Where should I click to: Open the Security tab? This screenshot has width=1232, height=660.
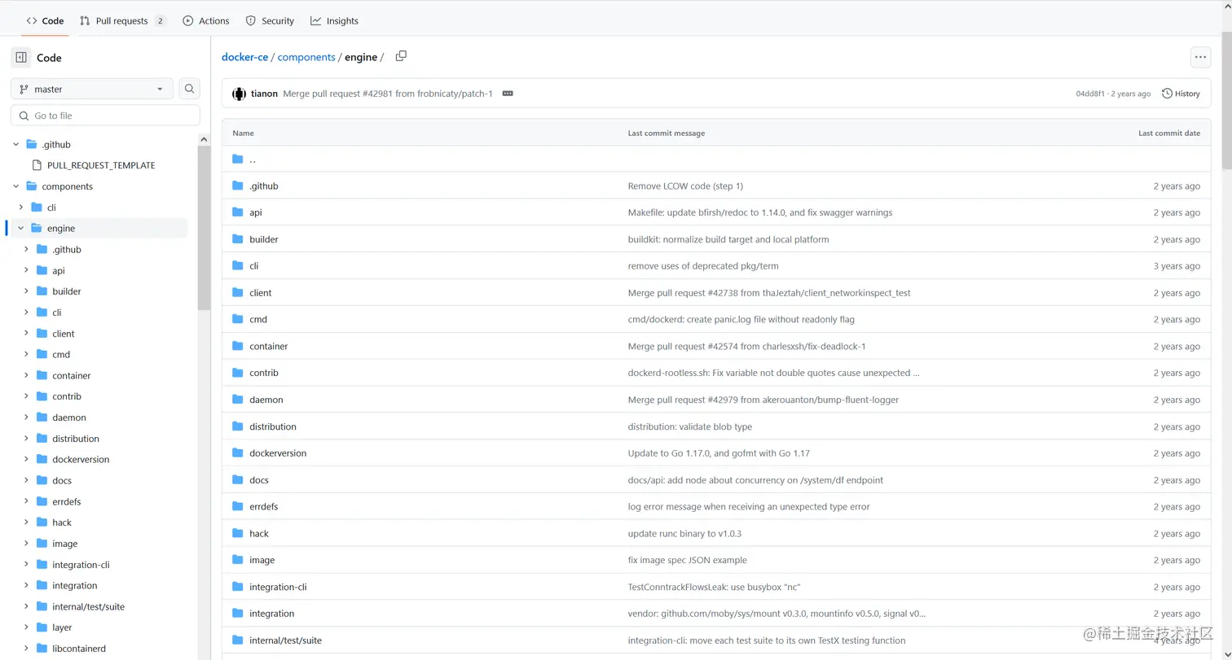click(x=270, y=20)
